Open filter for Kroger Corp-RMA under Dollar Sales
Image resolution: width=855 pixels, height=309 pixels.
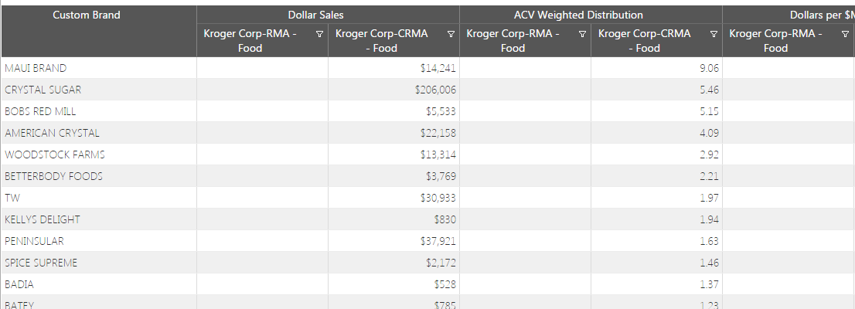[x=319, y=34]
